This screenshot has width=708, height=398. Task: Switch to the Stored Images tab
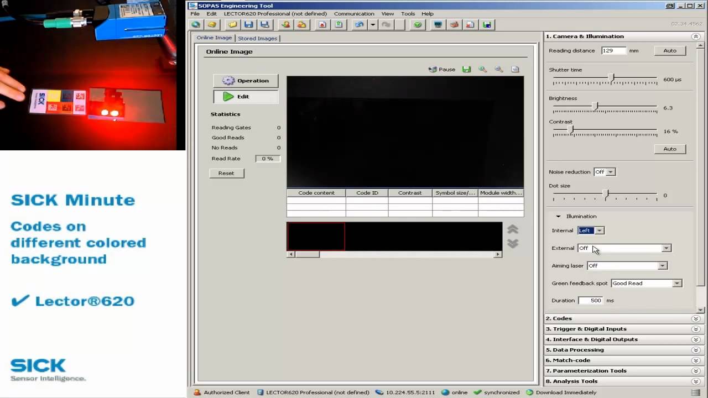(x=258, y=38)
